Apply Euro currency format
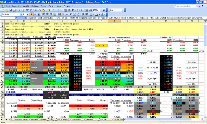This screenshot has width=207, height=124. pyautogui.click(x=71, y=14)
